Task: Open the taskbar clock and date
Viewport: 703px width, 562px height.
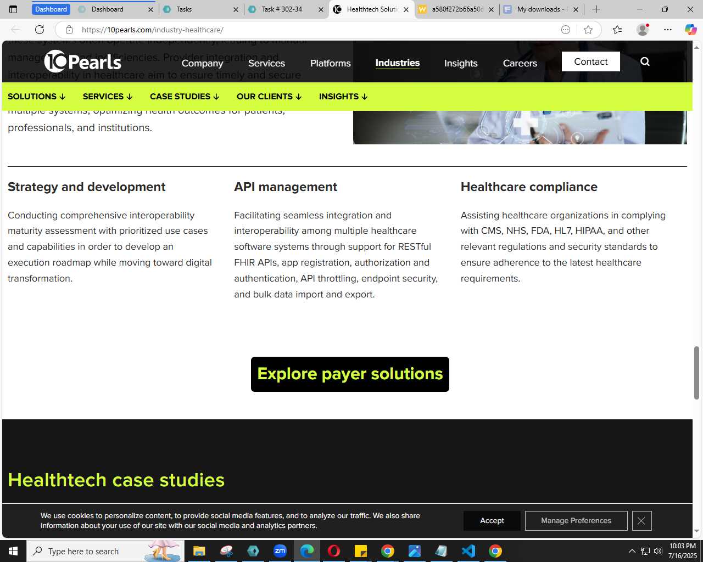Action: coord(682,551)
